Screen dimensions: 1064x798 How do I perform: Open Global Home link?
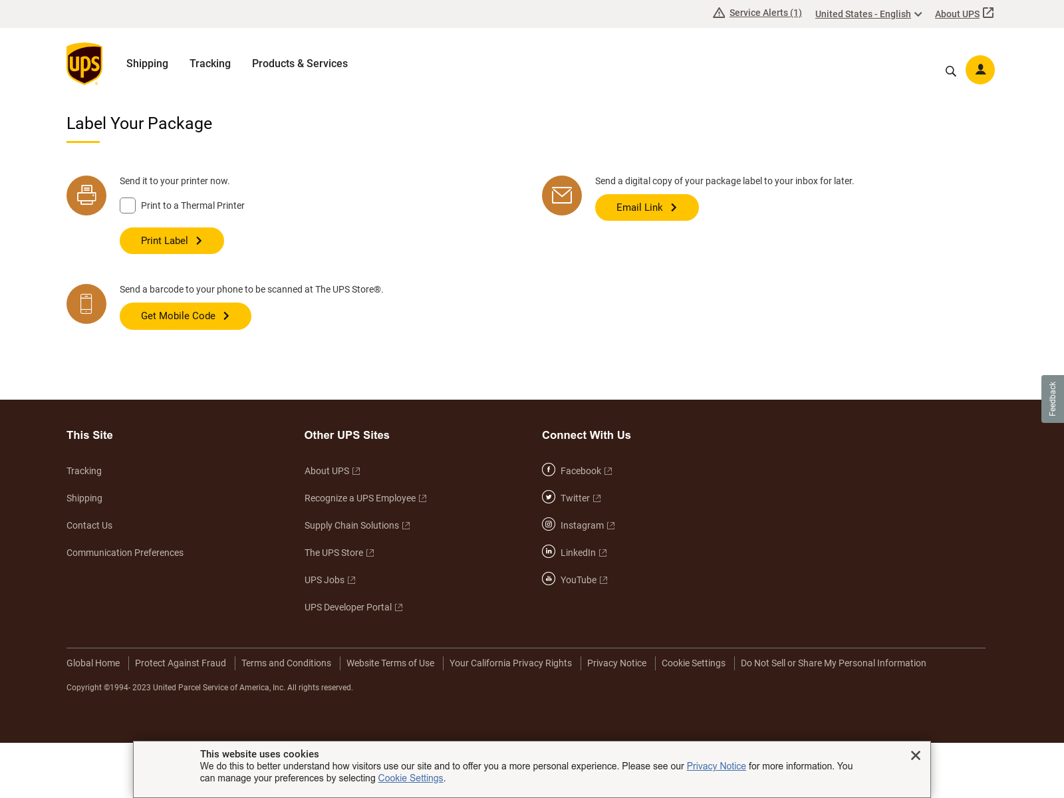pos(93,663)
